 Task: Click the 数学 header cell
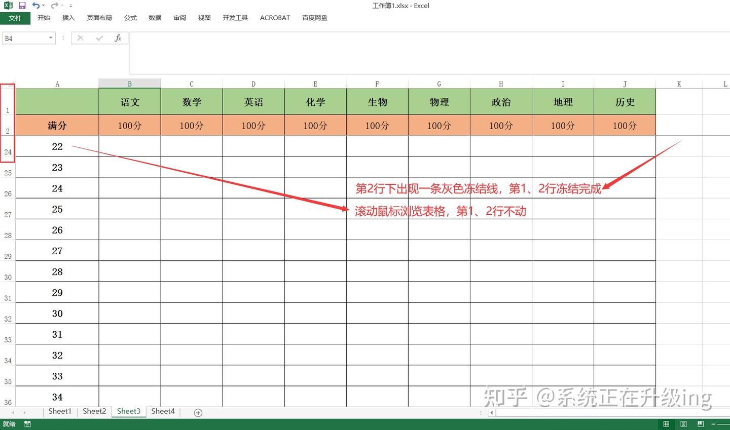pos(192,102)
